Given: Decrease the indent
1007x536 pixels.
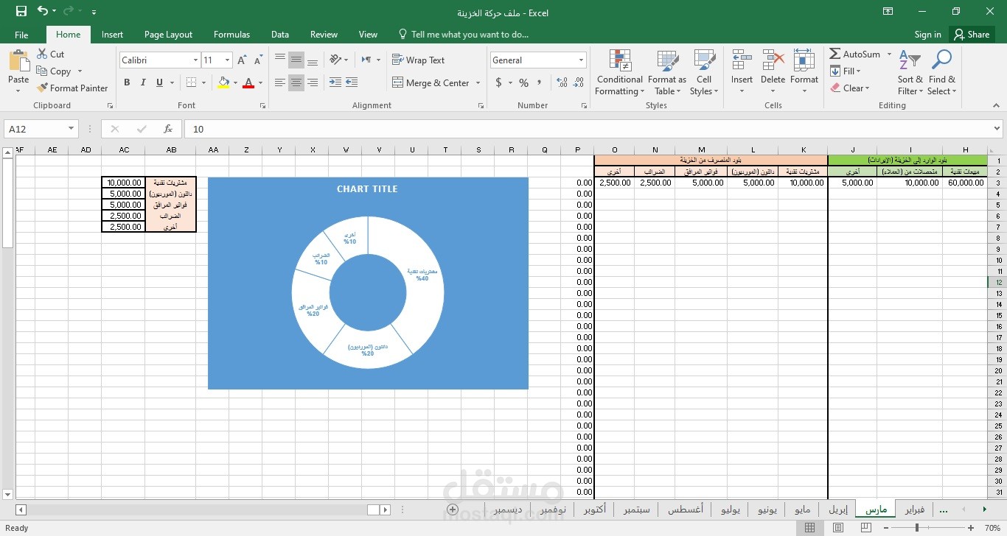Looking at the screenshot, I should pyautogui.click(x=335, y=82).
